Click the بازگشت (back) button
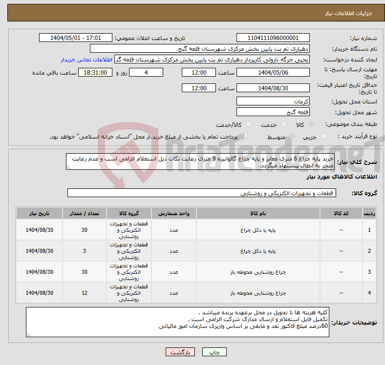Viewport: 385px width, 365px height. tap(180, 352)
